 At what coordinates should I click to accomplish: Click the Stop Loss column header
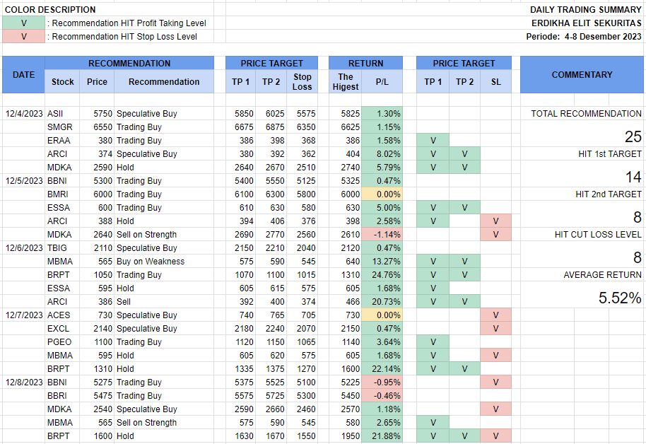(x=302, y=82)
